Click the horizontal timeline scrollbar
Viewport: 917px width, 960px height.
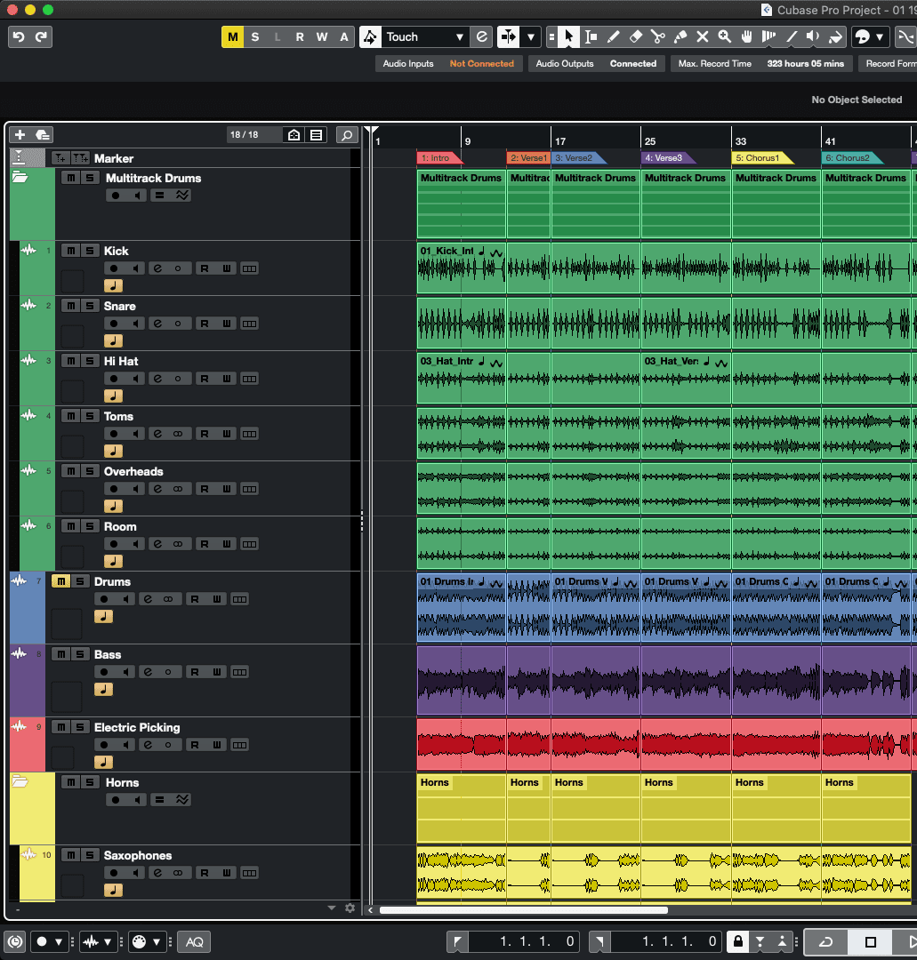coord(523,910)
